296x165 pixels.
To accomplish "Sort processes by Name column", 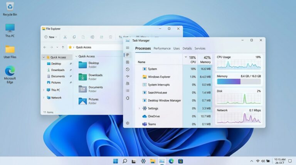I will (141, 62).
